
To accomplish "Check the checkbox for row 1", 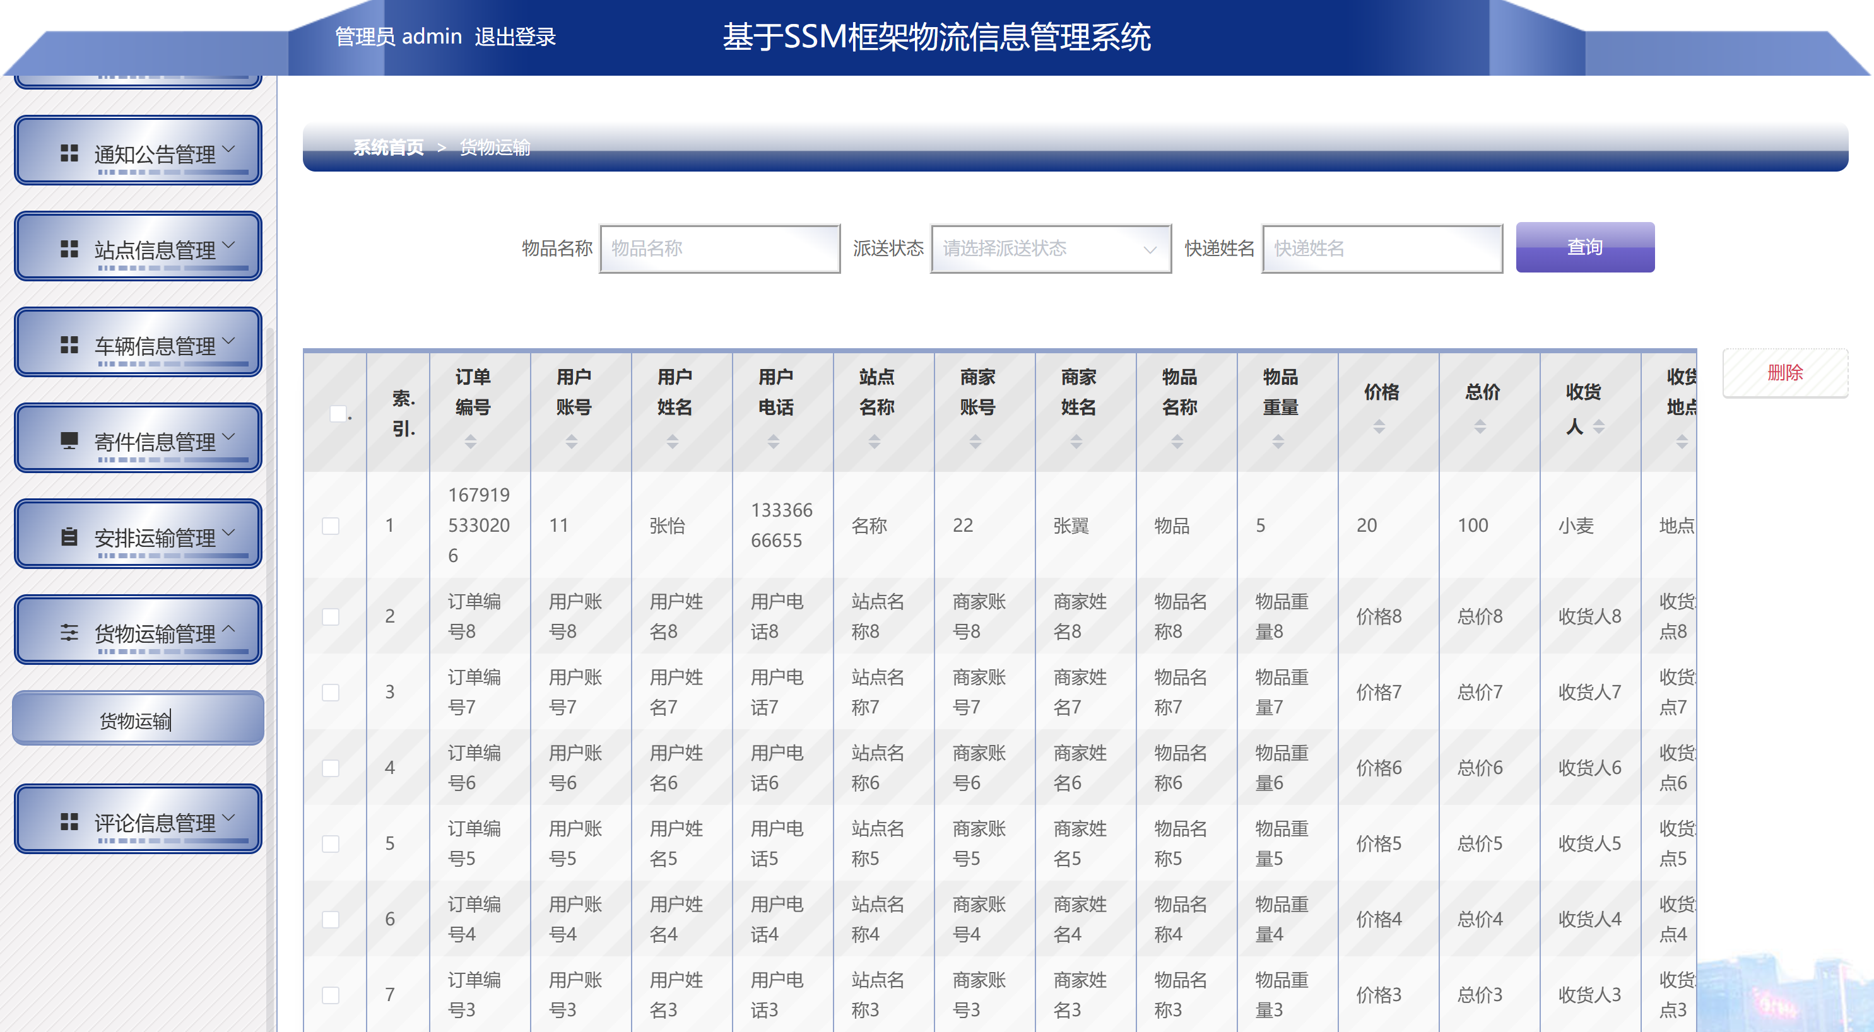I will tap(330, 526).
